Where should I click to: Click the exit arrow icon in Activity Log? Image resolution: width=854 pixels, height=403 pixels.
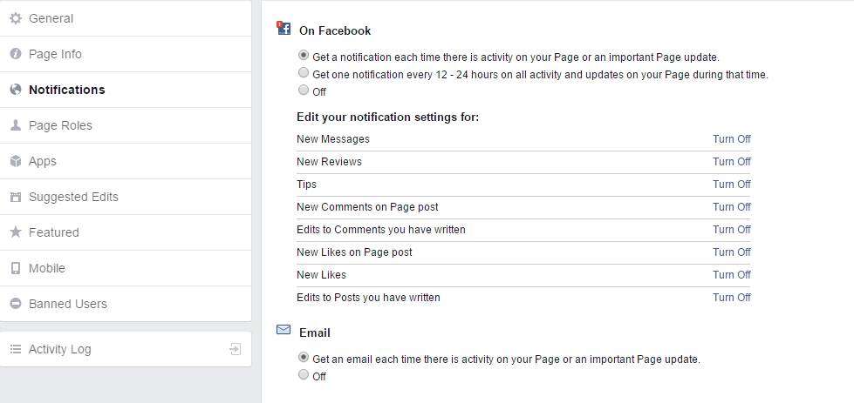coord(235,349)
